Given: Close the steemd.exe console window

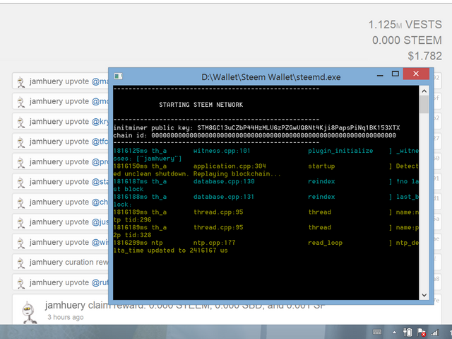Looking at the screenshot, I should pos(416,74).
